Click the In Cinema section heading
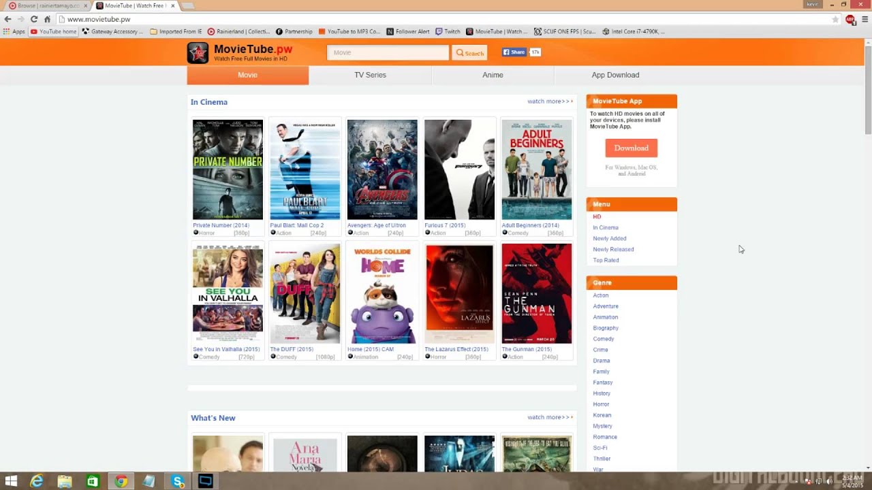Image resolution: width=872 pixels, height=490 pixels. pyautogui.click(x=209, y=102)
